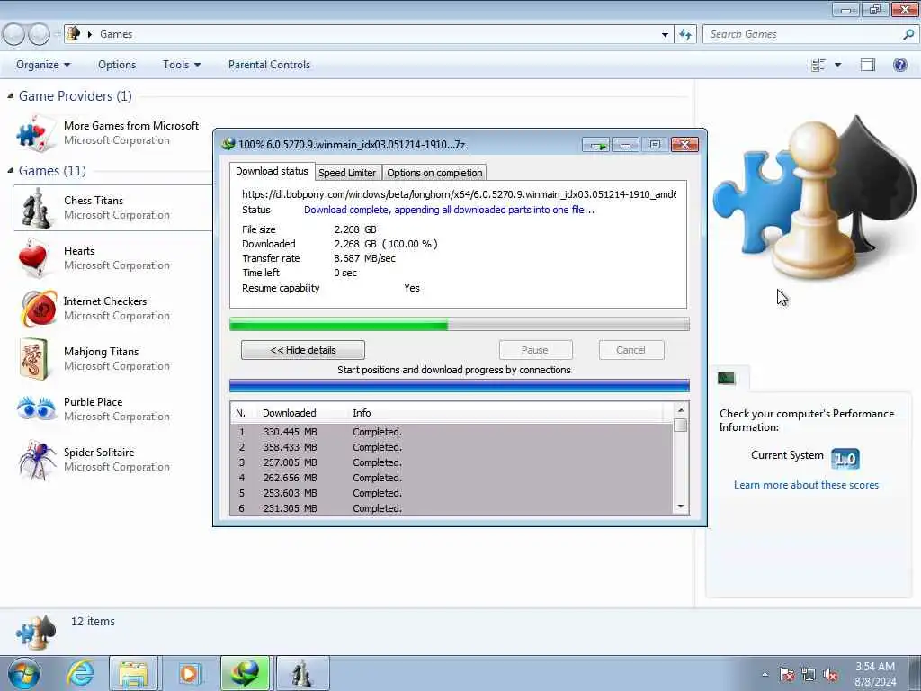Open the view options dropdown arrow
Viewport: 921px width, 691px height.
click(x=837, y=65)
